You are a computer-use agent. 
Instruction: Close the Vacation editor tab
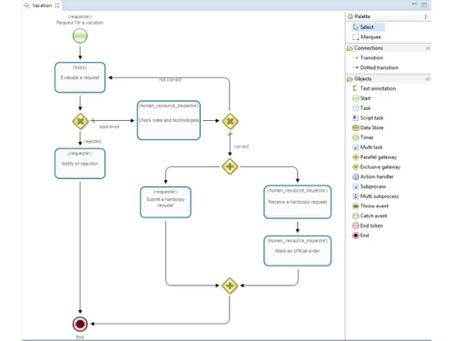tap(57, 5)
